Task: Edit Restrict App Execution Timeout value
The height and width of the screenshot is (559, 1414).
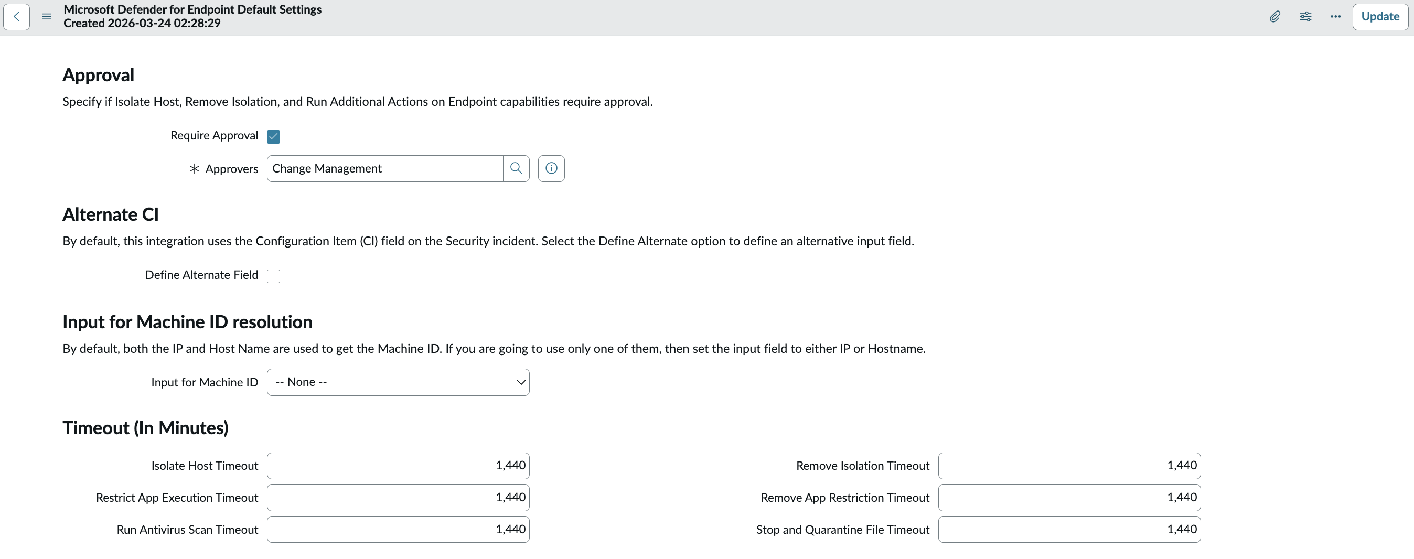Action: pos(398,498)
